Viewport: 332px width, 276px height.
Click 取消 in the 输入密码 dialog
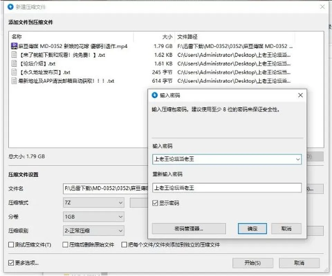click(286, 228)
